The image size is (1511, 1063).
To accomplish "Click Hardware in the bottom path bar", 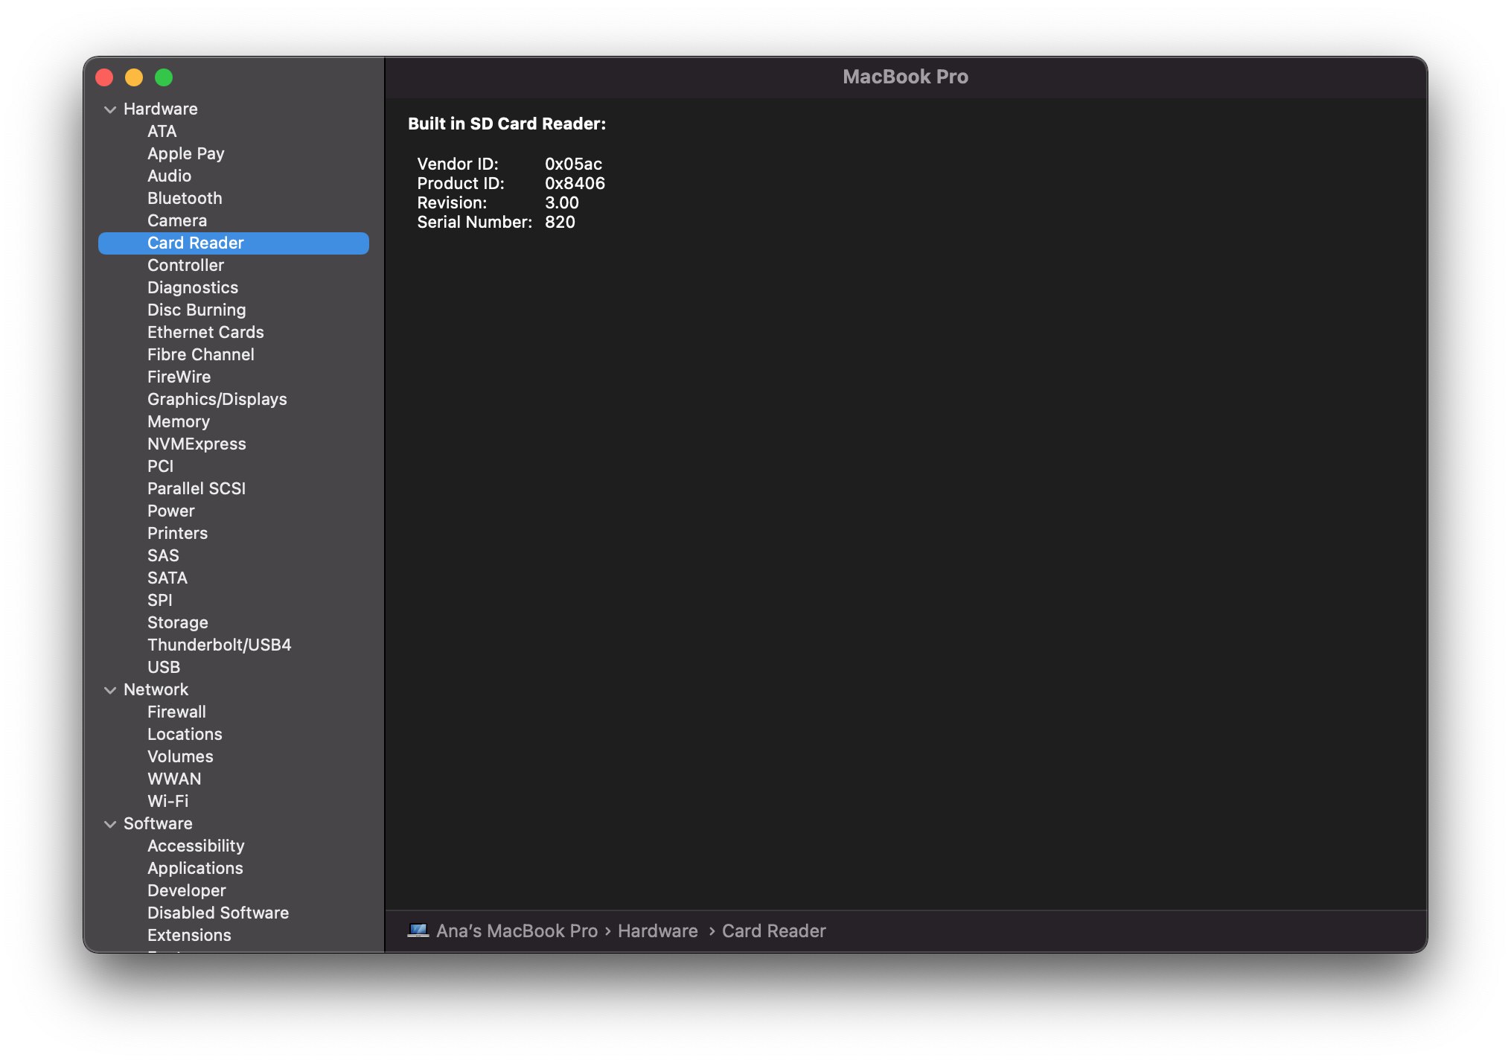I will [x=657, y=930].
